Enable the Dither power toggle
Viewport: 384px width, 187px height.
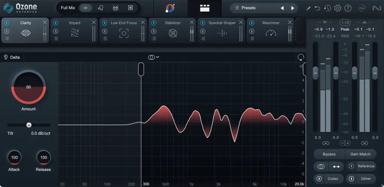[351, 179]
